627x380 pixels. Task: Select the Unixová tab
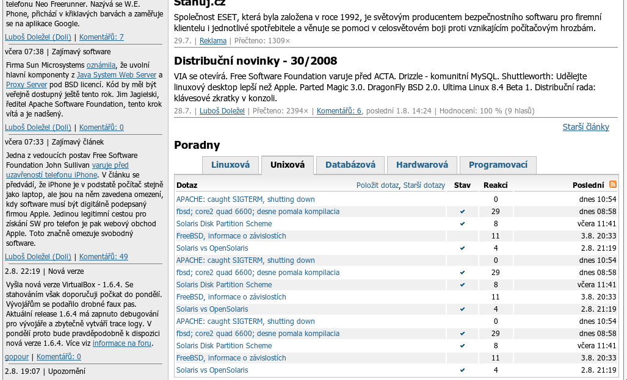click(x=288, y=165)
